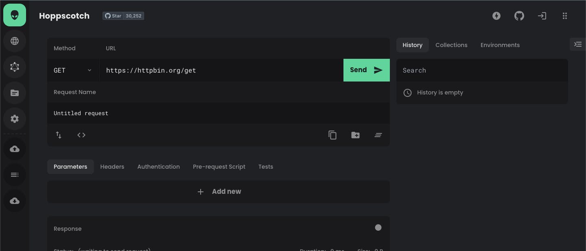Show generated code with angle brackets icon
586x251 pixels.
click(81, 135)
